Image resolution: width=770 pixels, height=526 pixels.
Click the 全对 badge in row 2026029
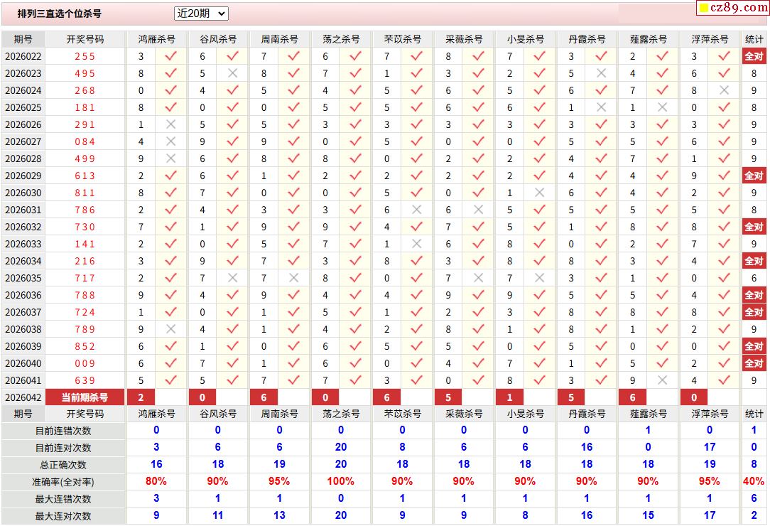click(x=754, y=176)
